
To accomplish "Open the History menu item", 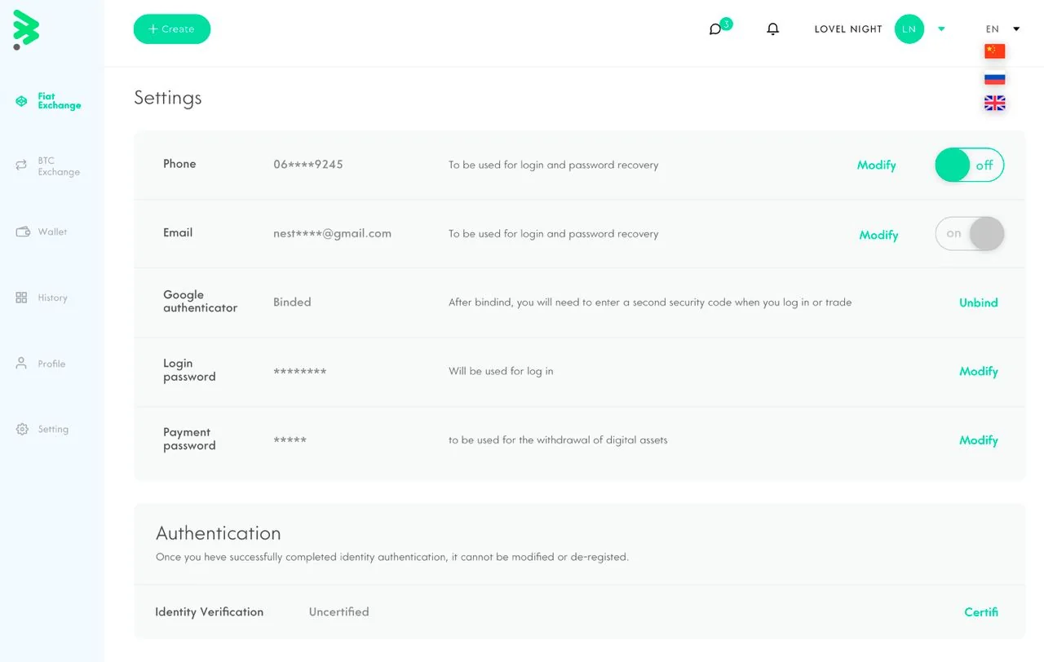I will (52, 298).
